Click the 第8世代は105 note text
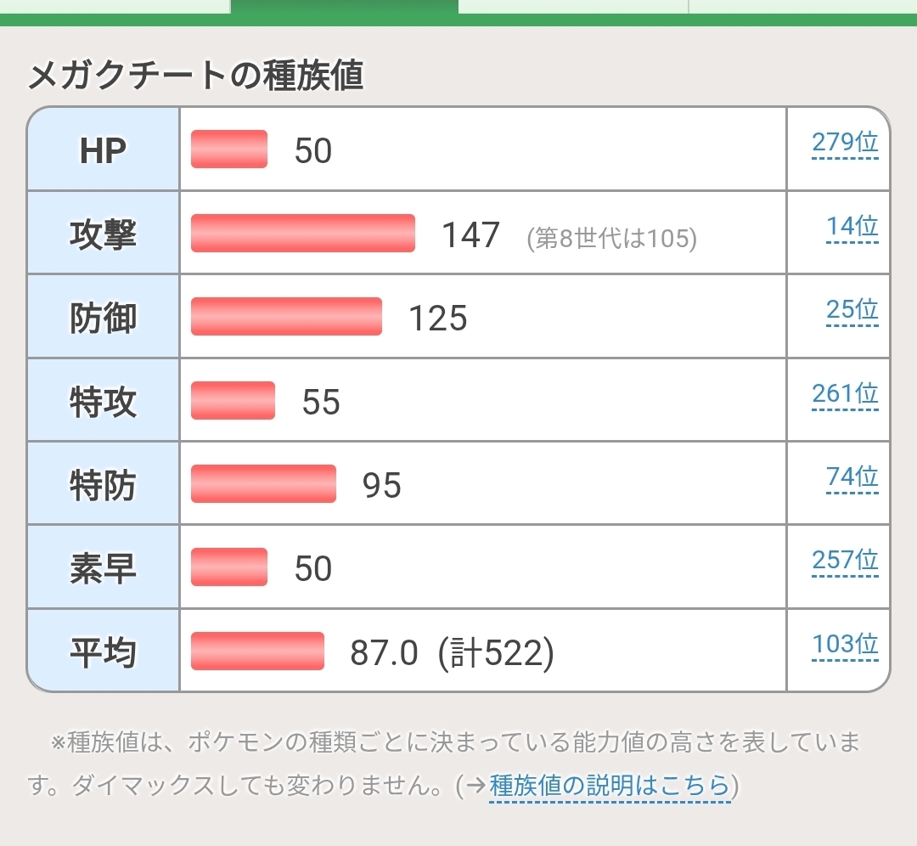Screen dimensions: 917x846 tap(611, 239)
